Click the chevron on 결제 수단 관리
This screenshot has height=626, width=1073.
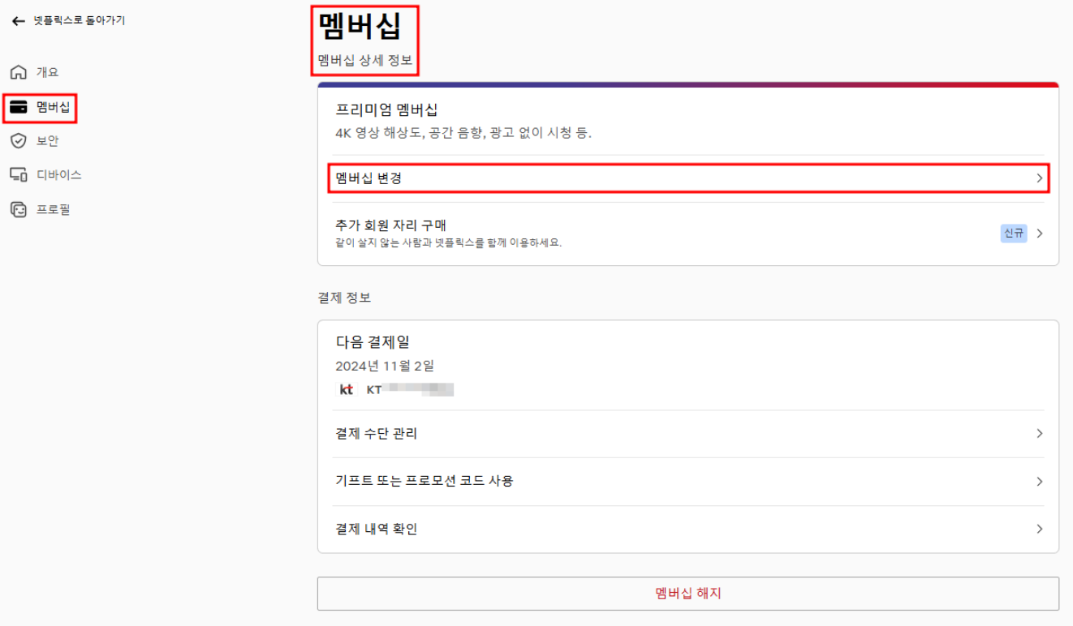[x=1040, y=434]
